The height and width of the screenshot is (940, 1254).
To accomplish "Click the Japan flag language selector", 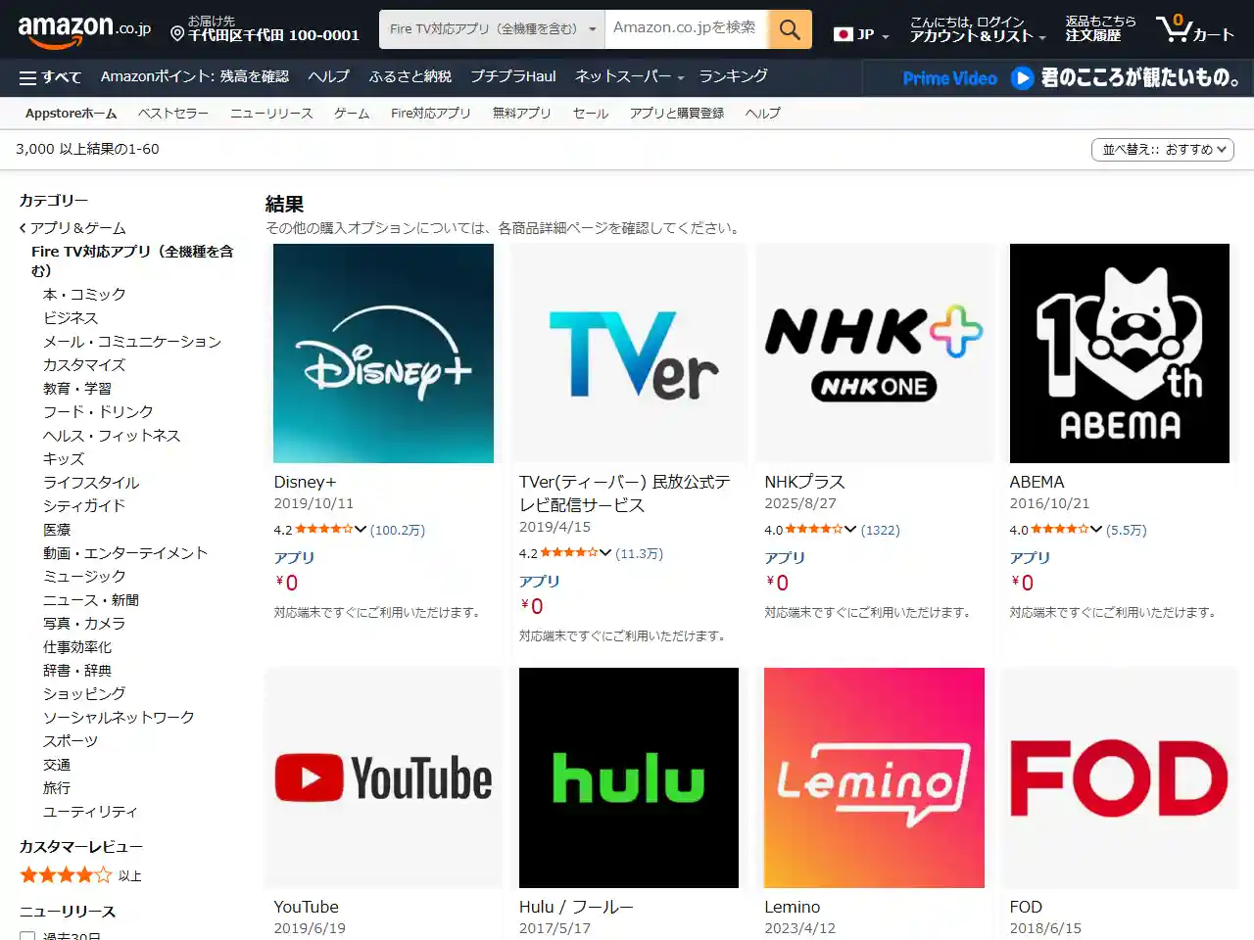I will 861,34.
